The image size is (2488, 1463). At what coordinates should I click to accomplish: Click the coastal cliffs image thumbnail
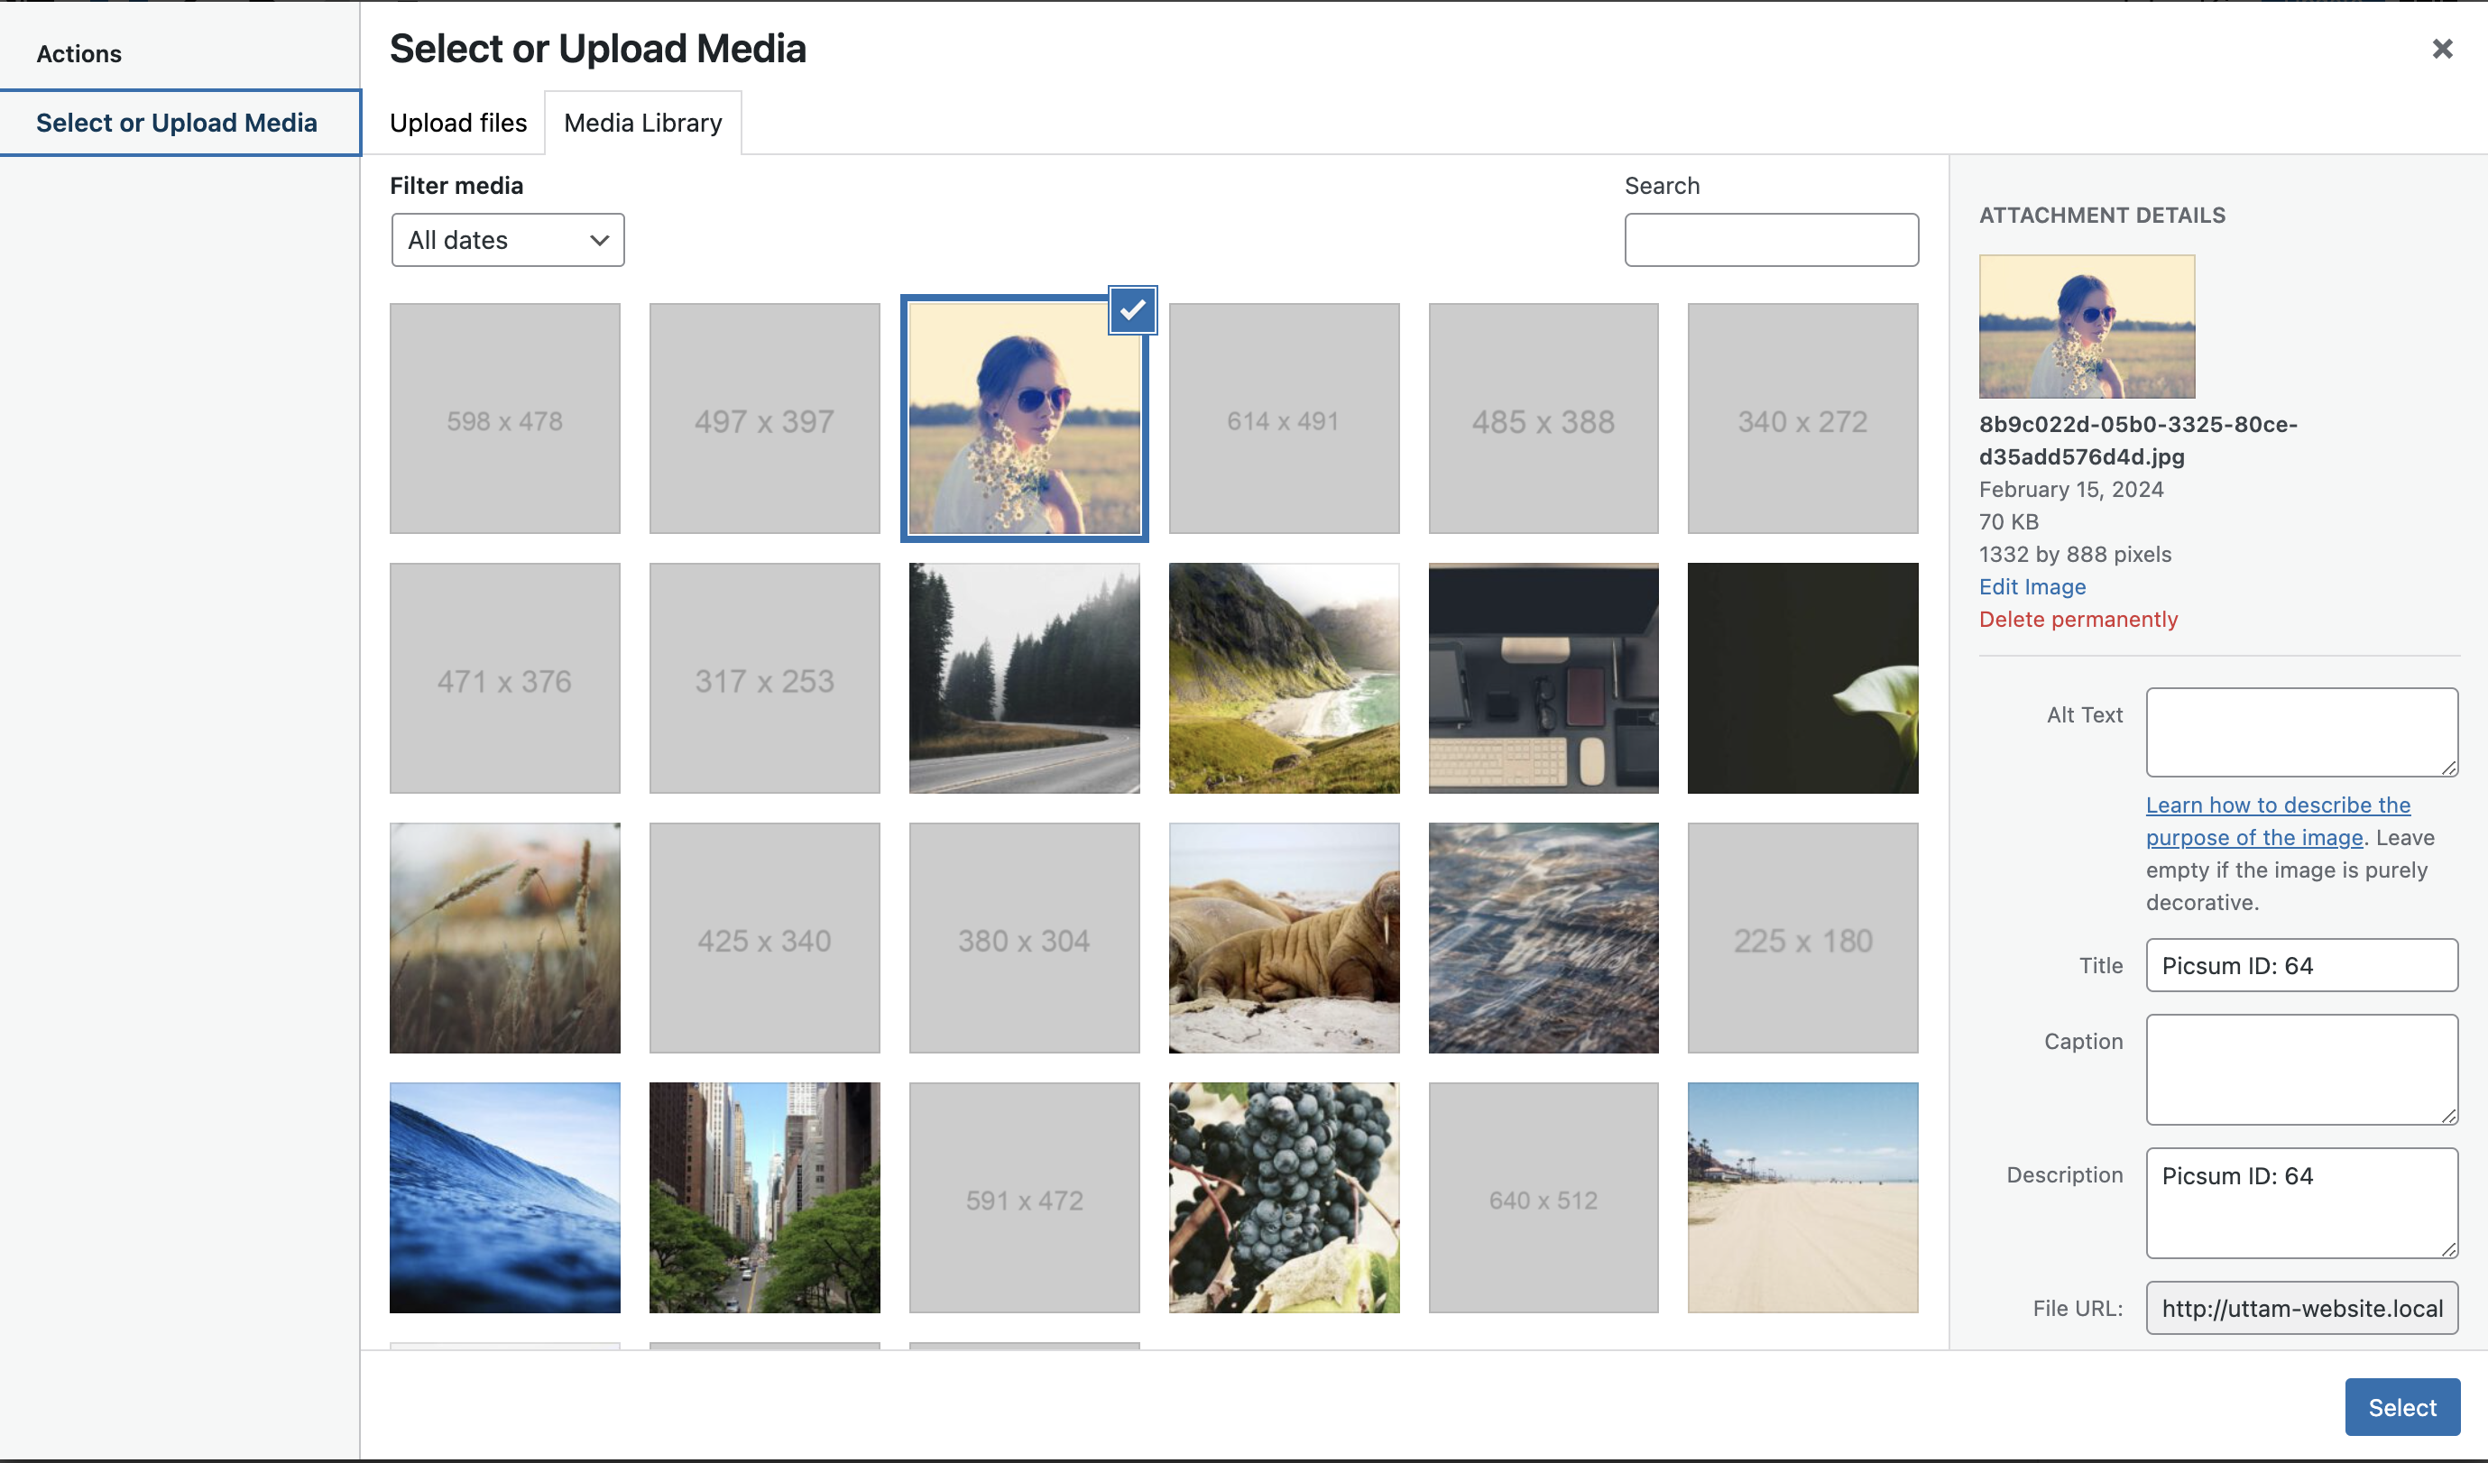click(1283, 677)
